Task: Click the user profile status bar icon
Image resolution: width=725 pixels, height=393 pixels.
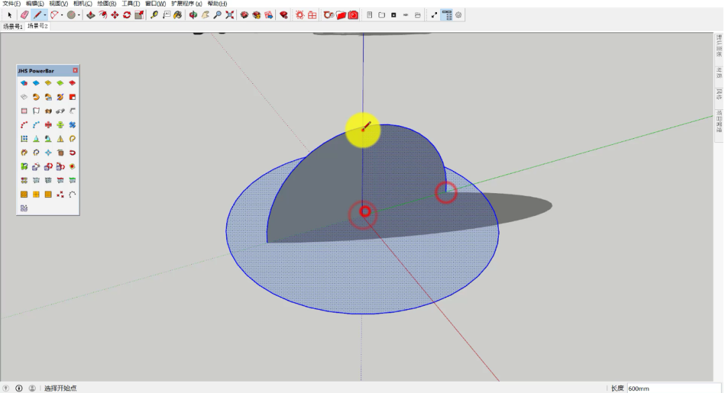Action: pyautogui.click(x=32, y=388)
